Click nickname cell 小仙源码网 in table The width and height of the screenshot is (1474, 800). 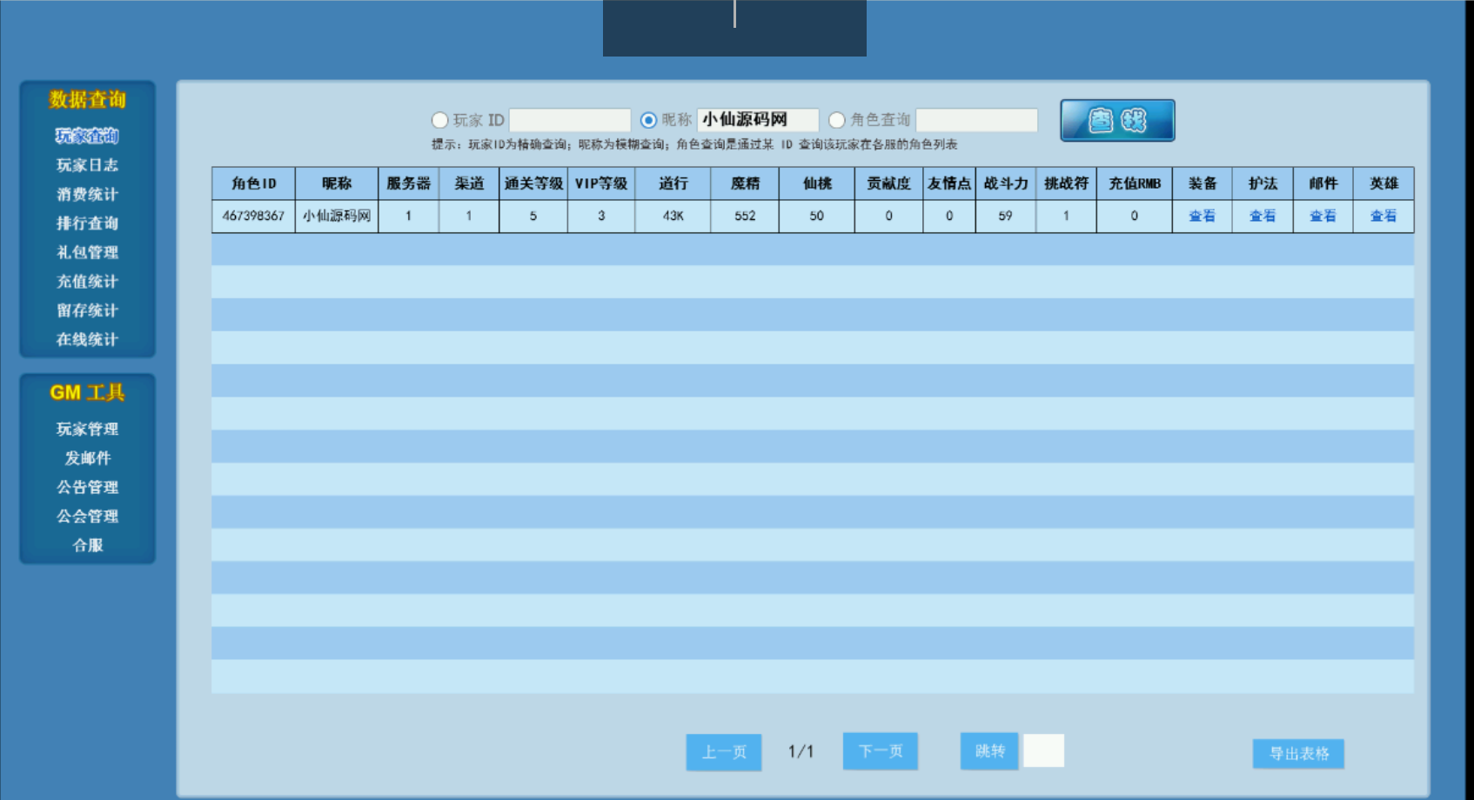tap(337, 216)
